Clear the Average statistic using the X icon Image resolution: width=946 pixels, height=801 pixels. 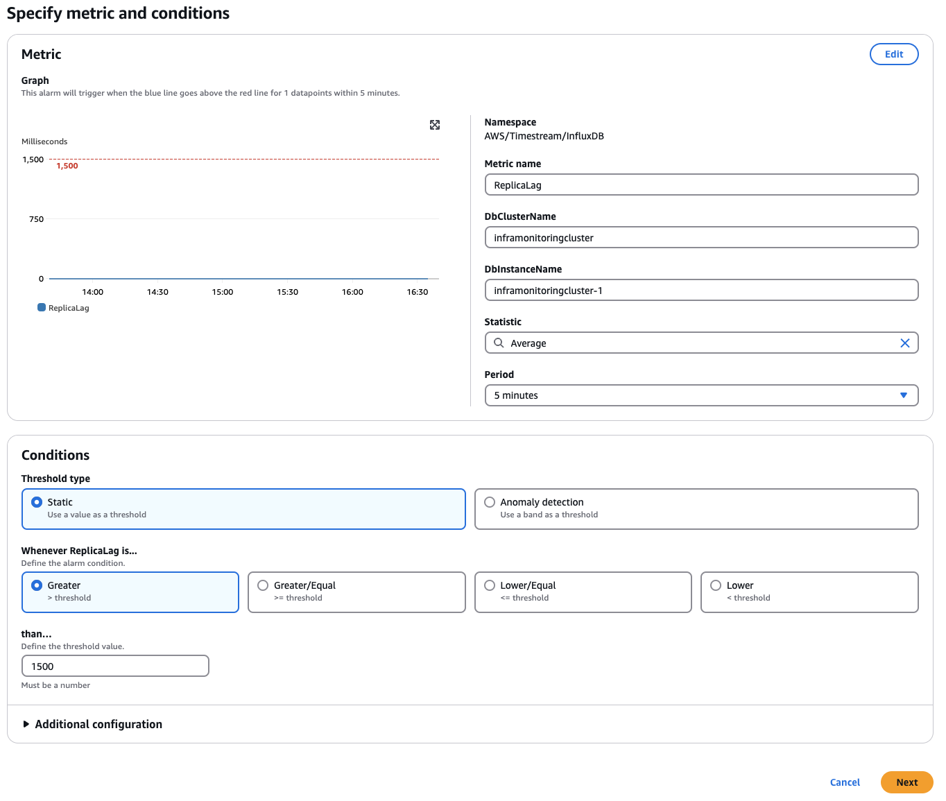(x=905, y=343)
